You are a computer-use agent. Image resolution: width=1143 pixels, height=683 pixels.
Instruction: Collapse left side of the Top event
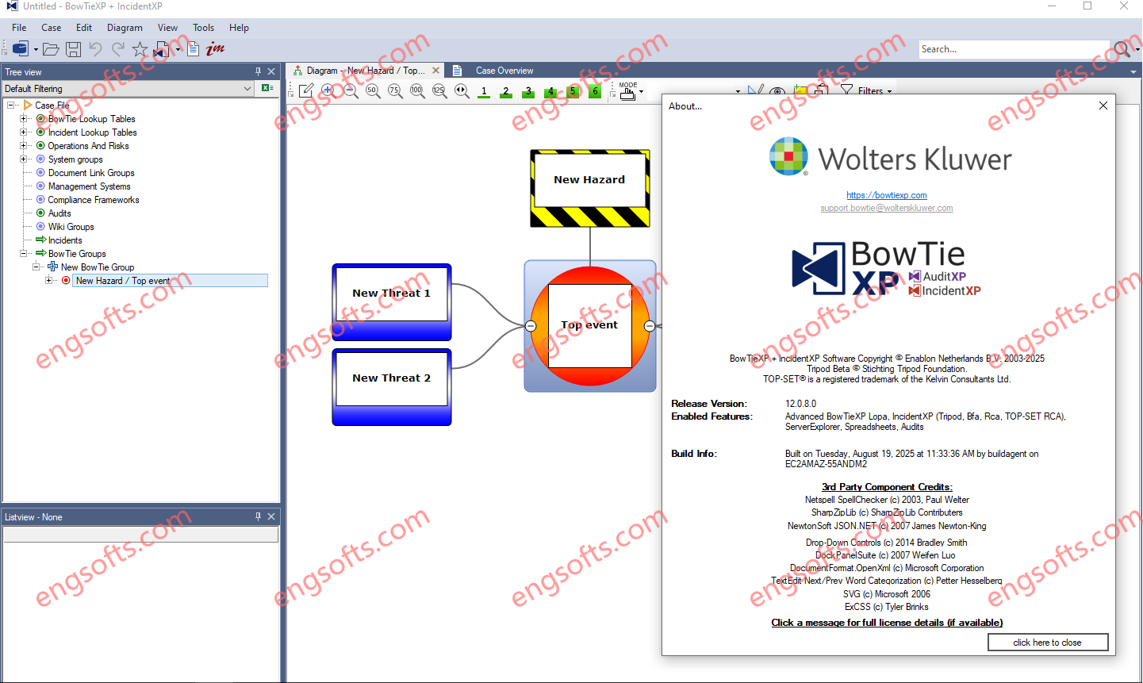[x=531, y=326]
